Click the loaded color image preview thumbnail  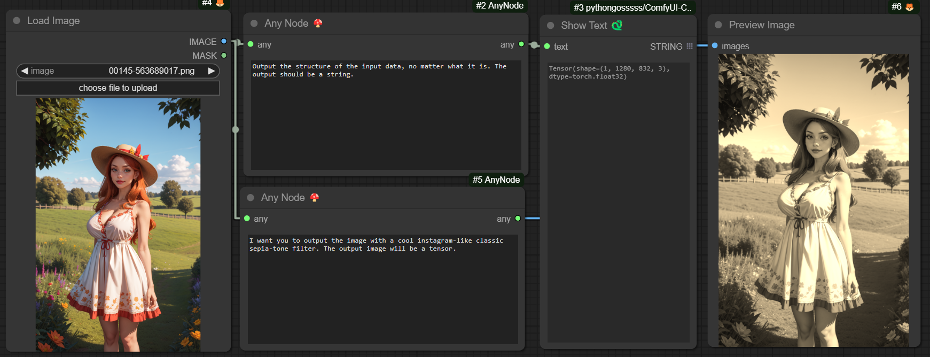pos(118,224)
